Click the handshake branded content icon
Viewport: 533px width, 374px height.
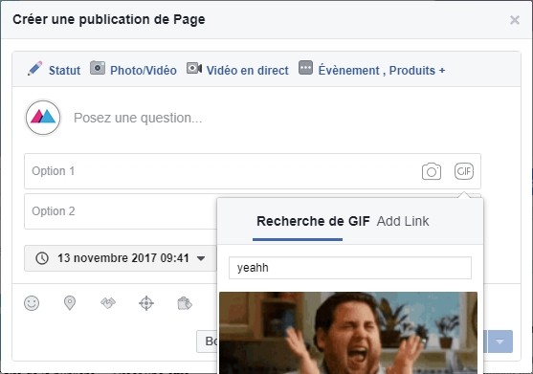(x=108, y=302)
